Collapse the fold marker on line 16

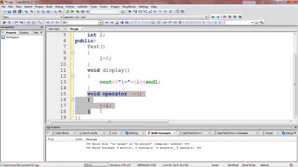pyautogui.click(x=73, y=100)
